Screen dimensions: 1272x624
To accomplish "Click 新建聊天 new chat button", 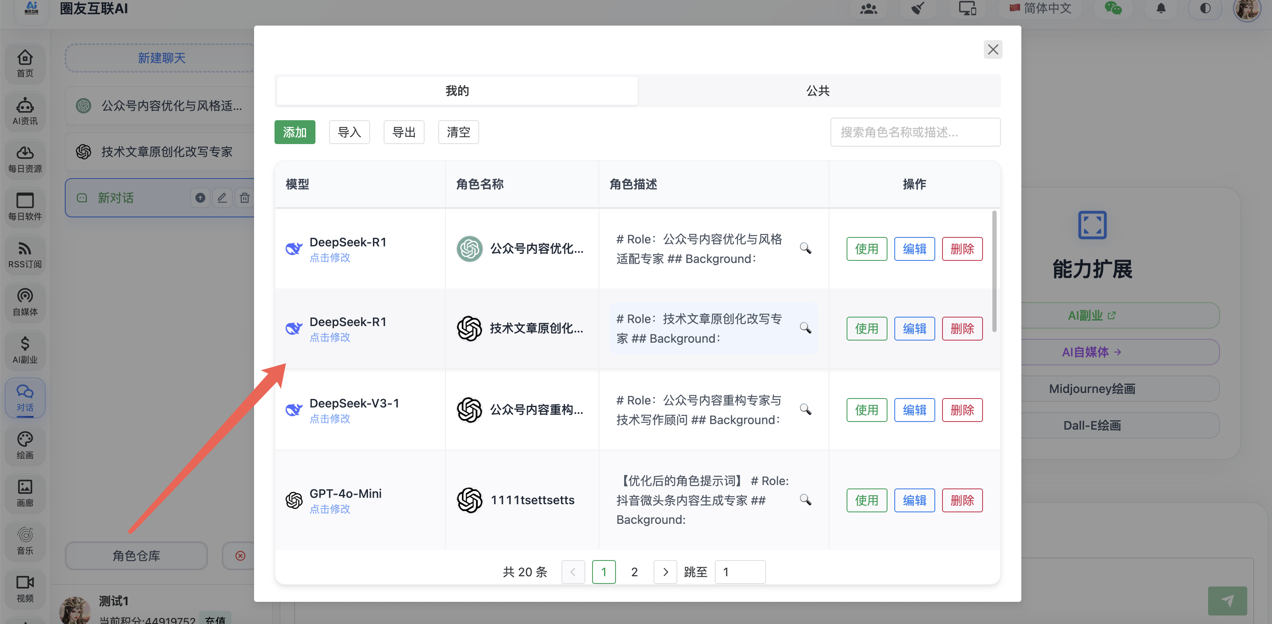I will coord(162,58).
